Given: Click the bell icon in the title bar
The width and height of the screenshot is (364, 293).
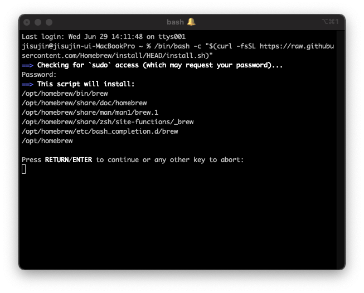Looking at the screenshot, I should pyautogui.click(x=191, y=22).
